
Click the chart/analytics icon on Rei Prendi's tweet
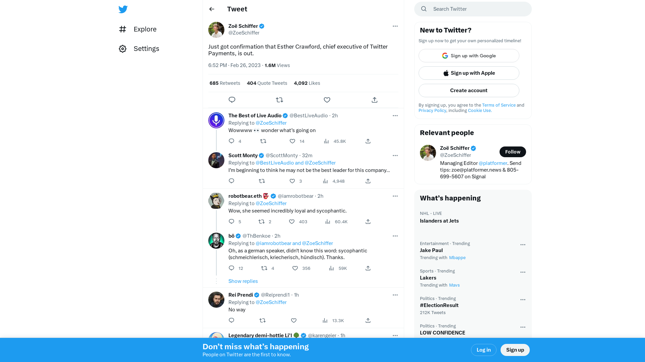click(x=325, y=320)
